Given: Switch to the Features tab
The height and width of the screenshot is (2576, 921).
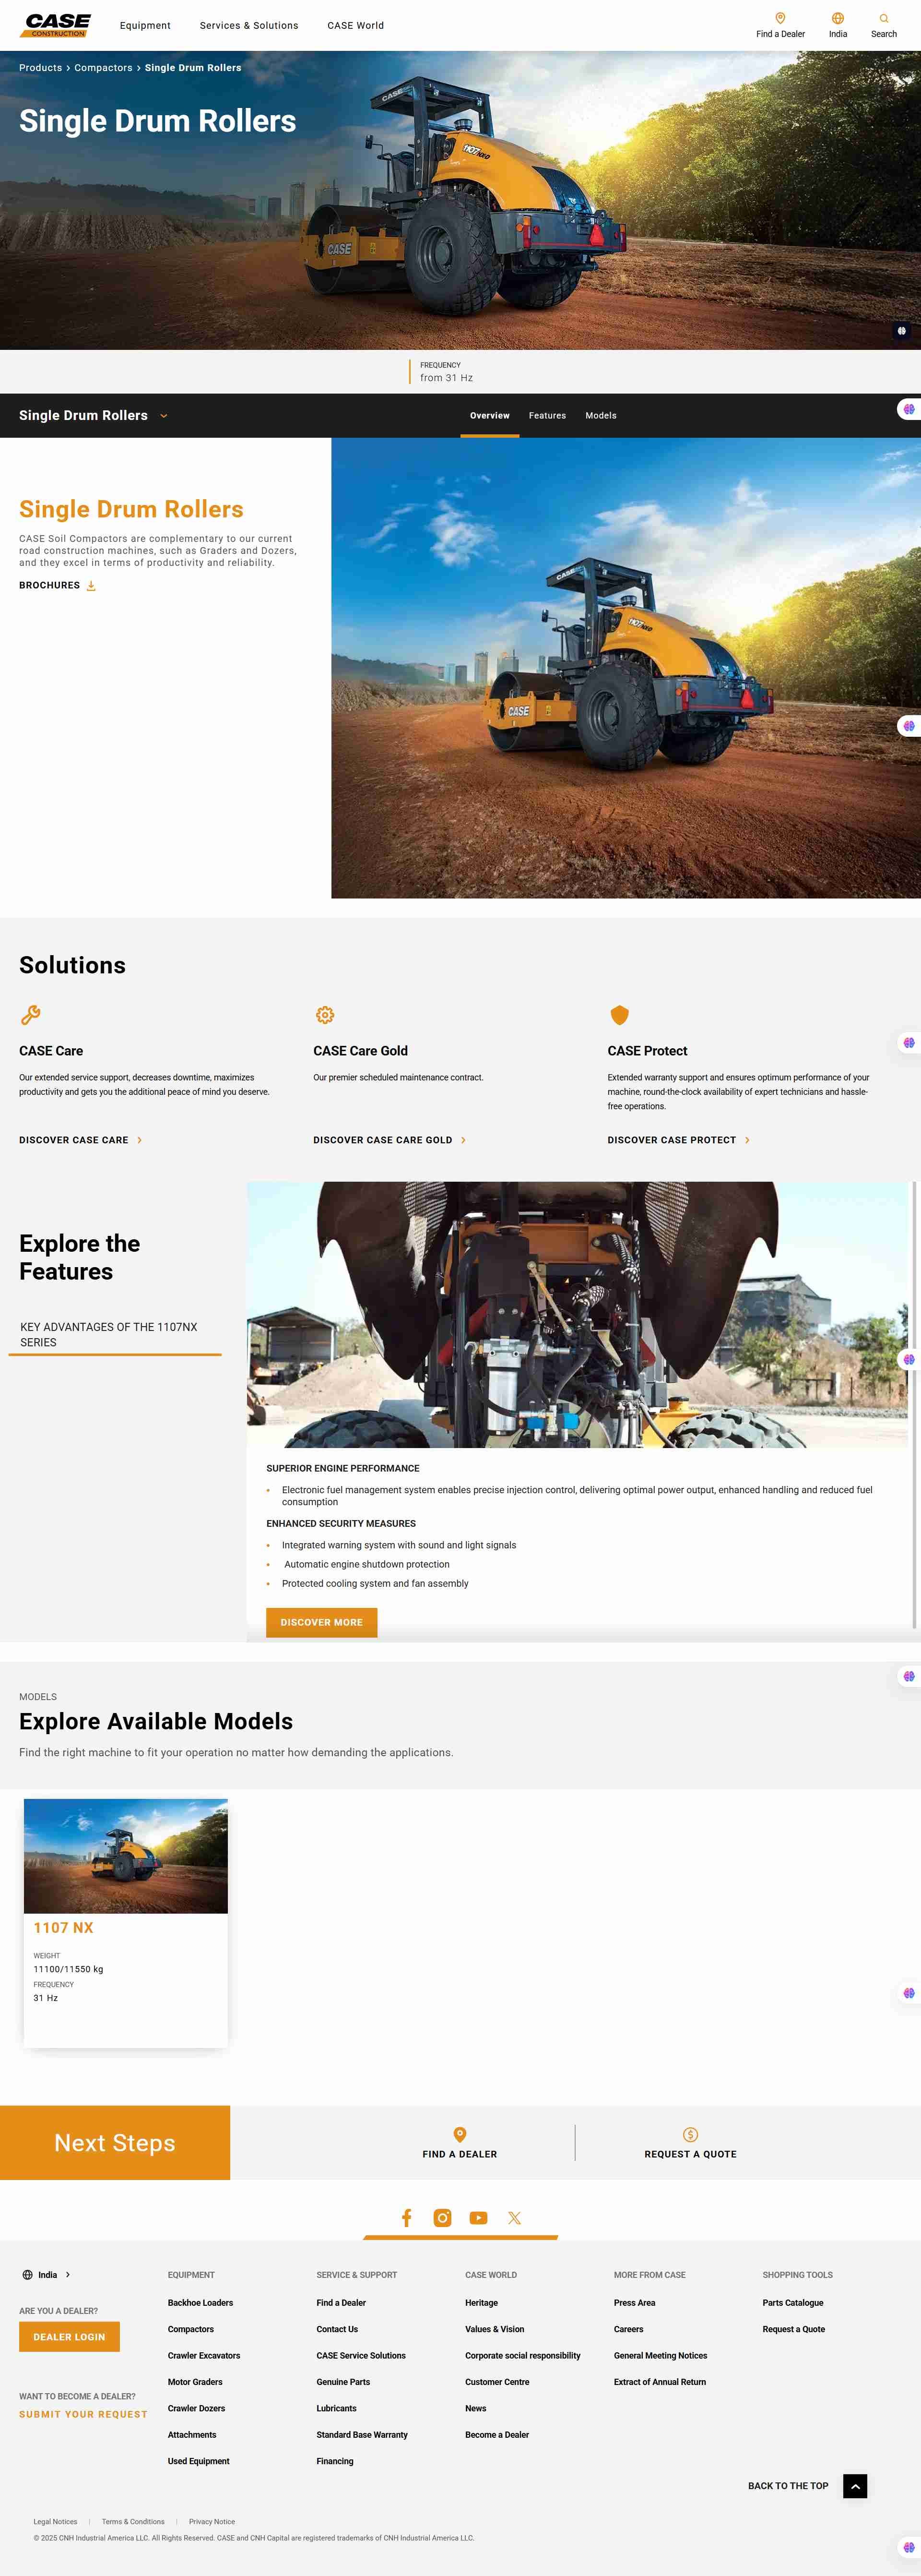Looking at the screenshot, I should tap(546, 416).
